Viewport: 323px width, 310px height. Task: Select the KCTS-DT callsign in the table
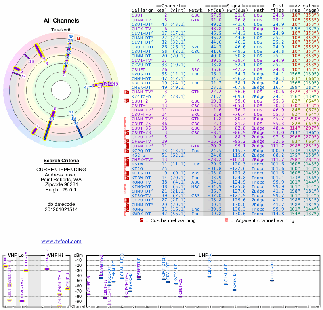pos(141,173)
